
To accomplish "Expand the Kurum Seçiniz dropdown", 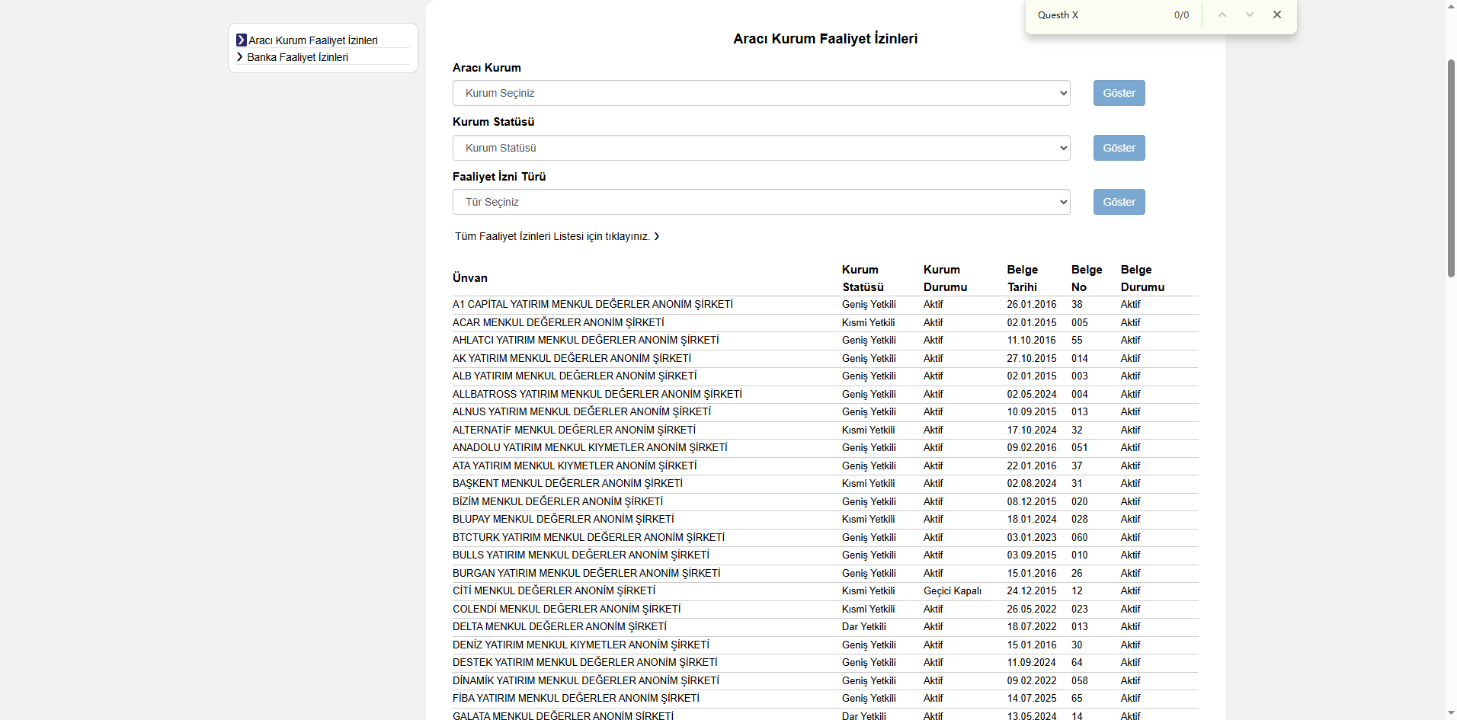I will coord(761,93).
